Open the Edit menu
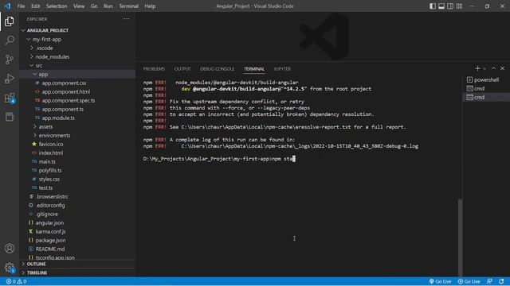510x286 pixels. [x=35, y=6]
